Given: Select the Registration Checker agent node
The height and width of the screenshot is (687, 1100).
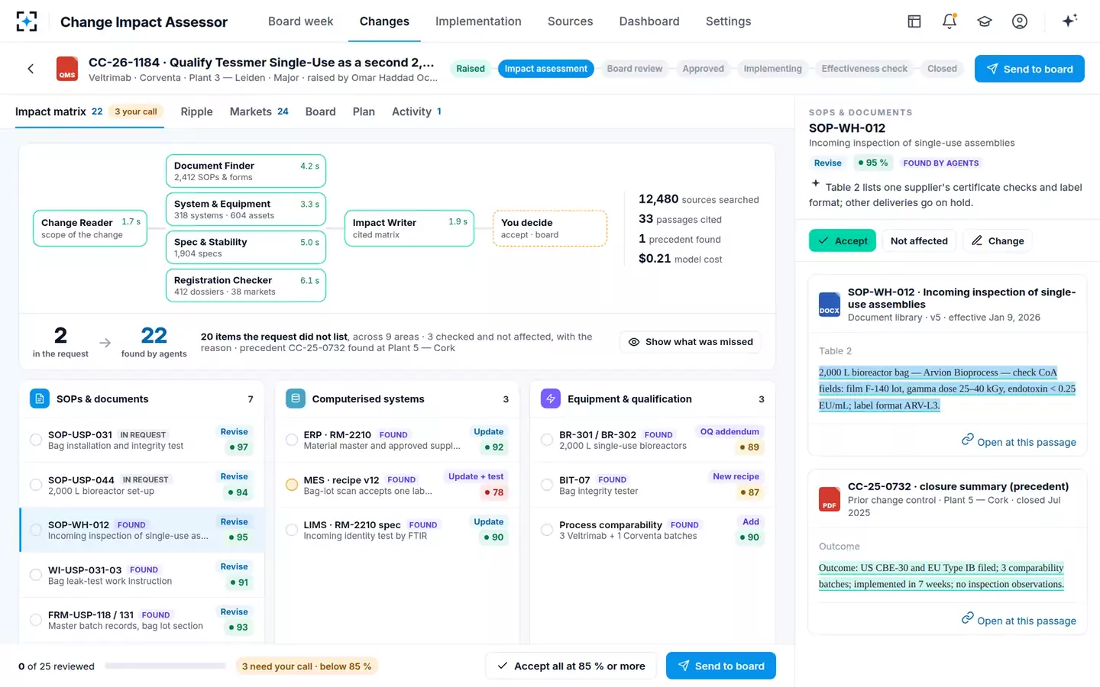Looking at the screenshot, I should (x=246, y=285).
